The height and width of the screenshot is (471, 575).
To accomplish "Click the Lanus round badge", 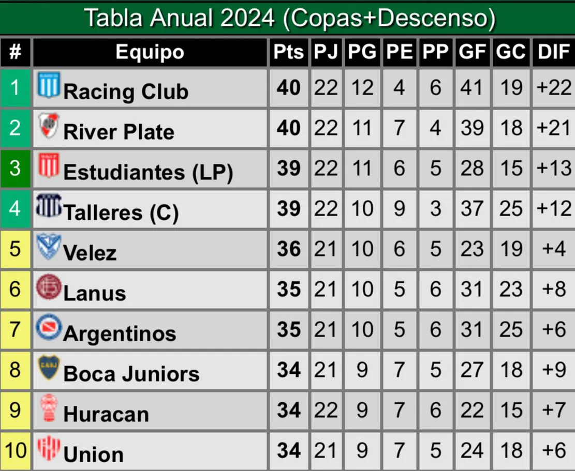I will pos(49,287).
